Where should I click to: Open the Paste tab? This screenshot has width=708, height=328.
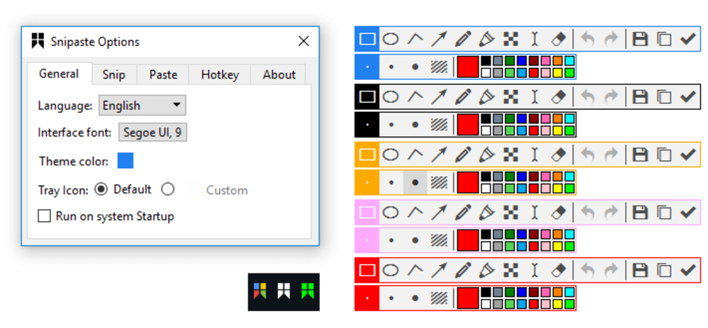[x=163, y=74]
